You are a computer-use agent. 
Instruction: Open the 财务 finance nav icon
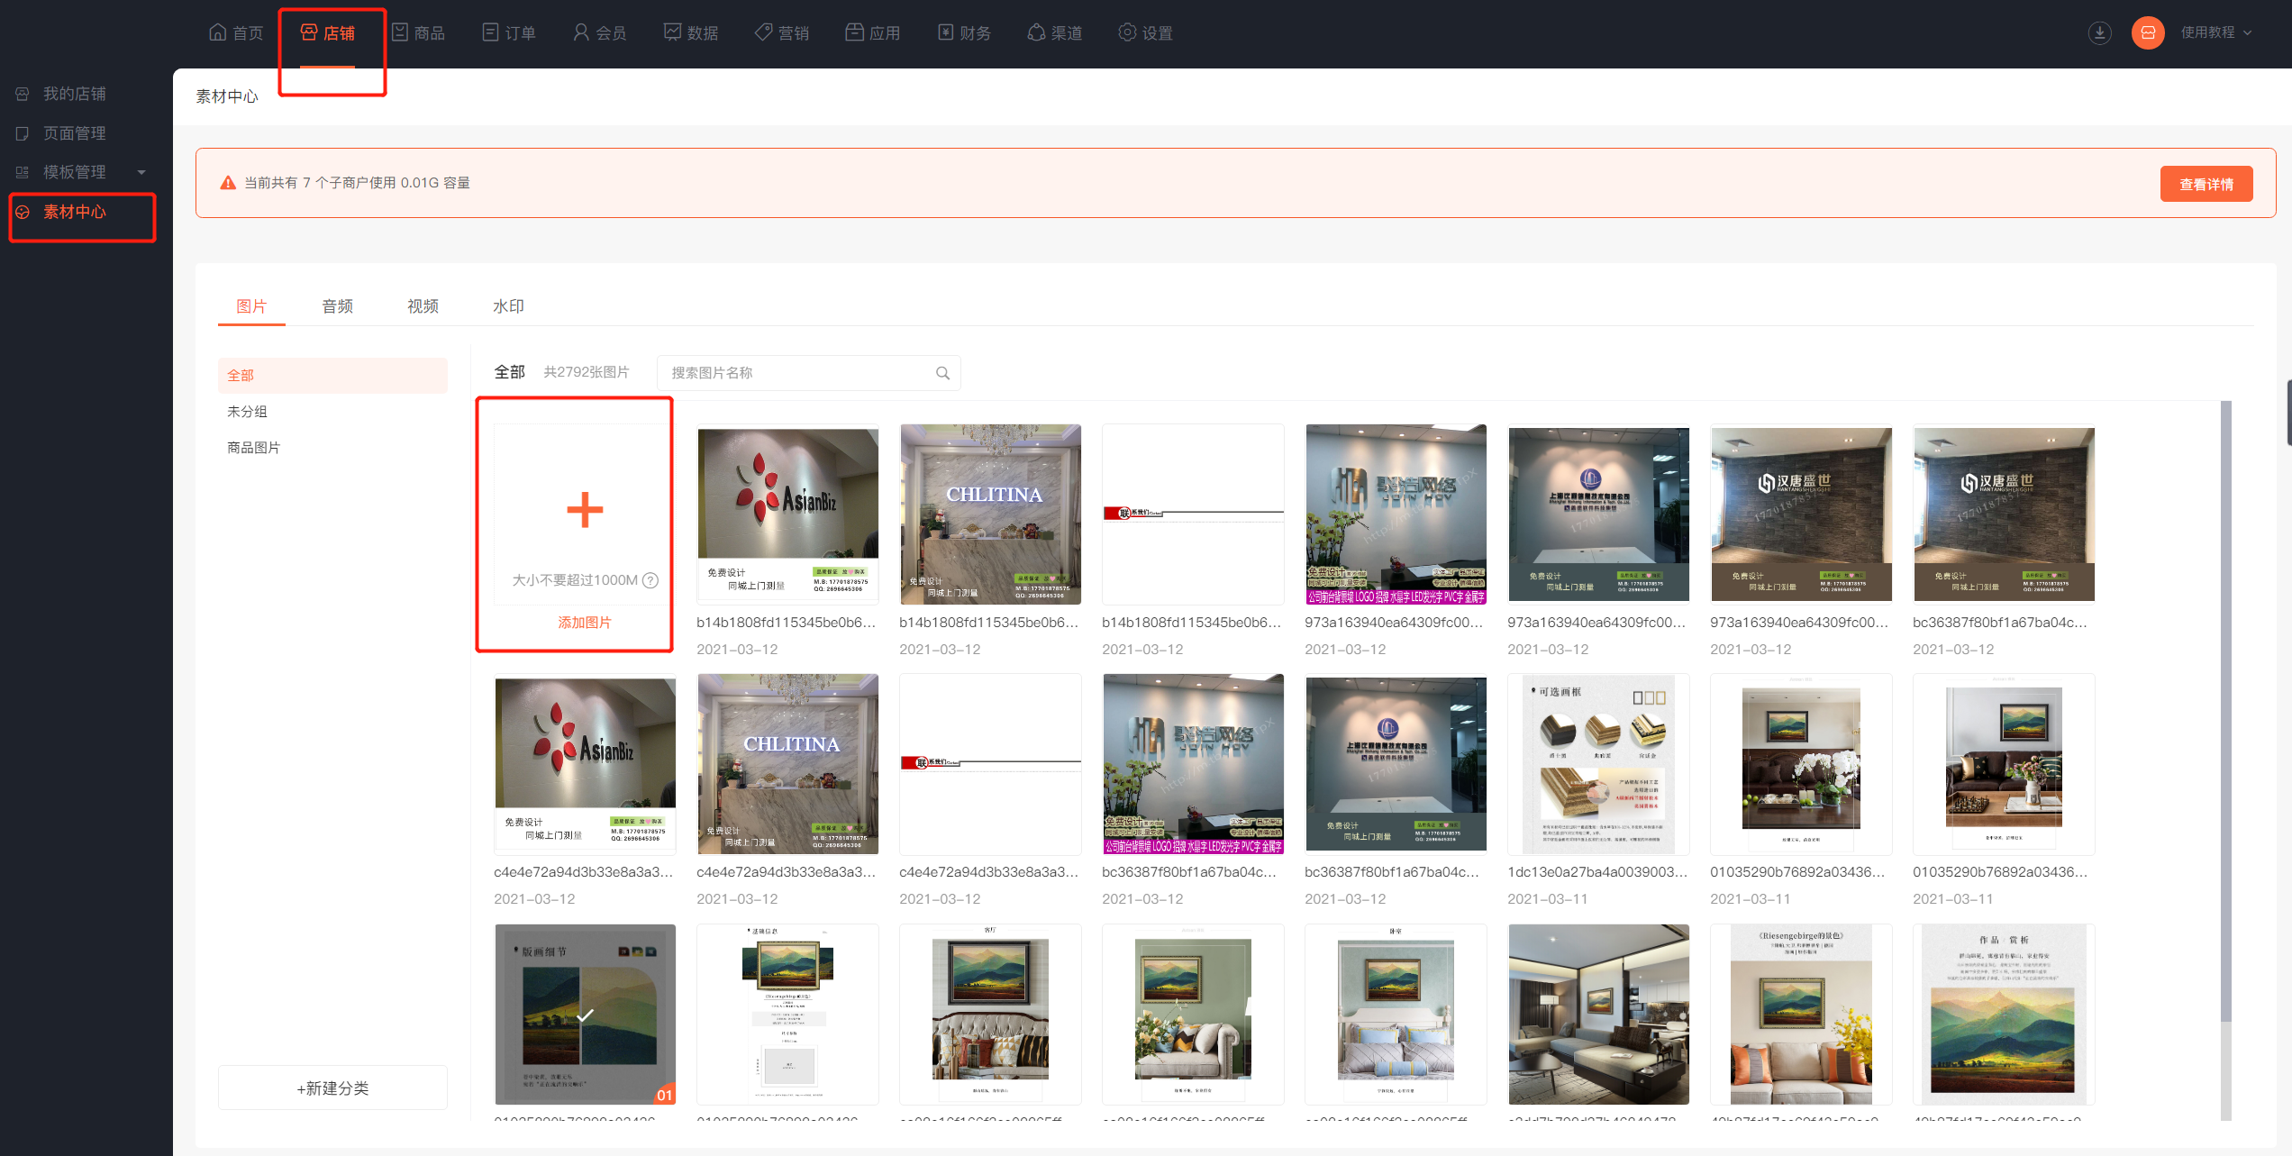click(945, 32)
